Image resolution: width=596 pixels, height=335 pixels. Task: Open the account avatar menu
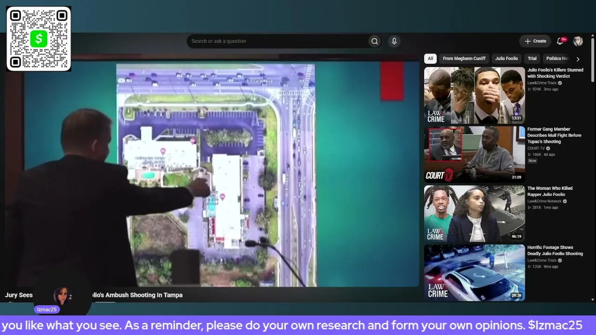click(578, 41)
